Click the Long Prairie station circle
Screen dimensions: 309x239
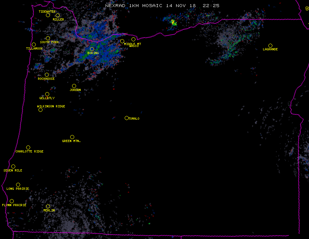[18, 185]
